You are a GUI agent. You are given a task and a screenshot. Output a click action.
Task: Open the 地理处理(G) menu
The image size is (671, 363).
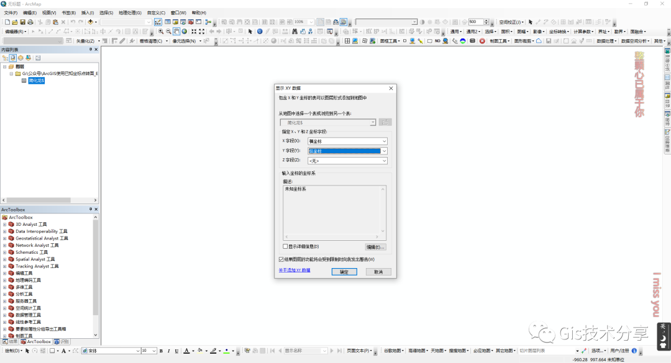[130, 12]
